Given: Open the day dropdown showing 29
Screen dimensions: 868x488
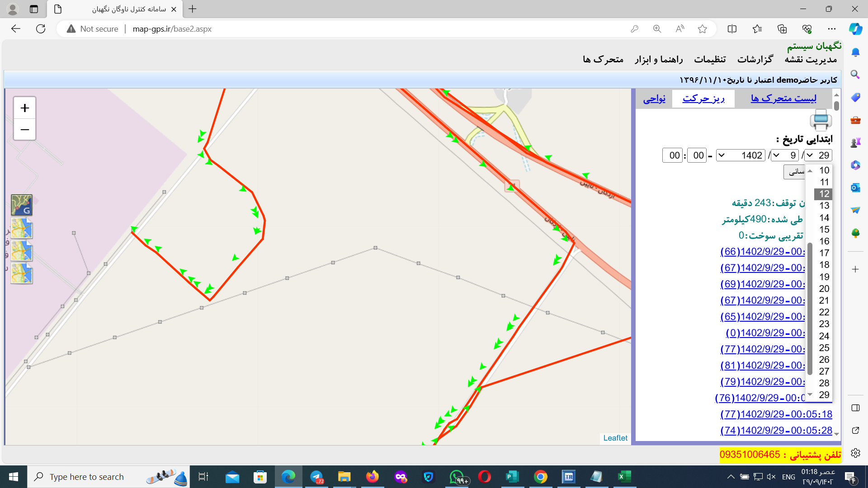Looking at the screenshot, I should pos(818,155).
